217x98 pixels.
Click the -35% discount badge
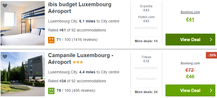point(212,55)
